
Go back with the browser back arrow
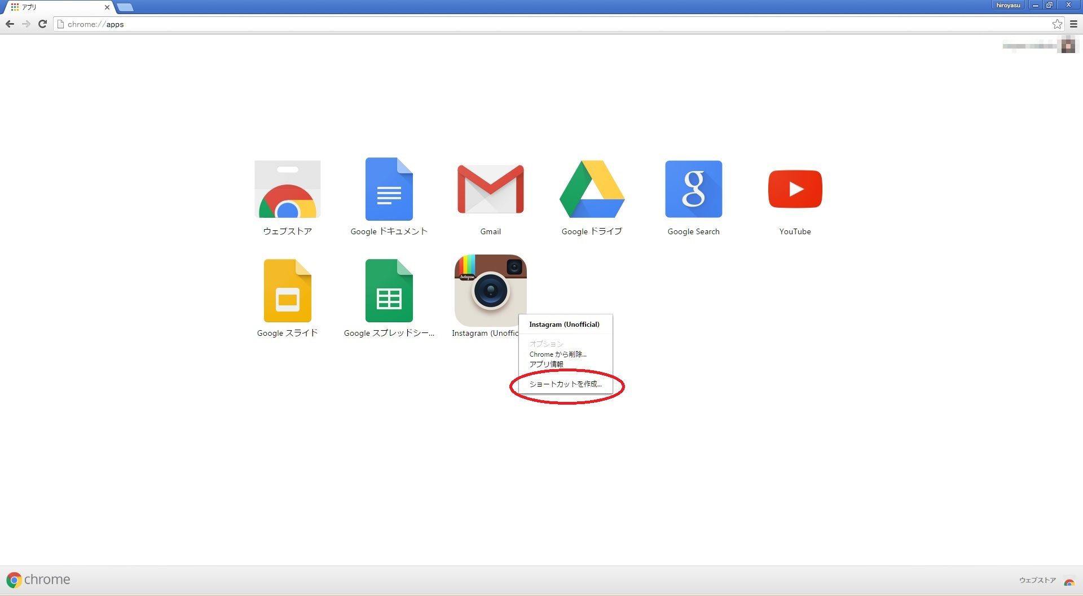[x=10, y=24]
